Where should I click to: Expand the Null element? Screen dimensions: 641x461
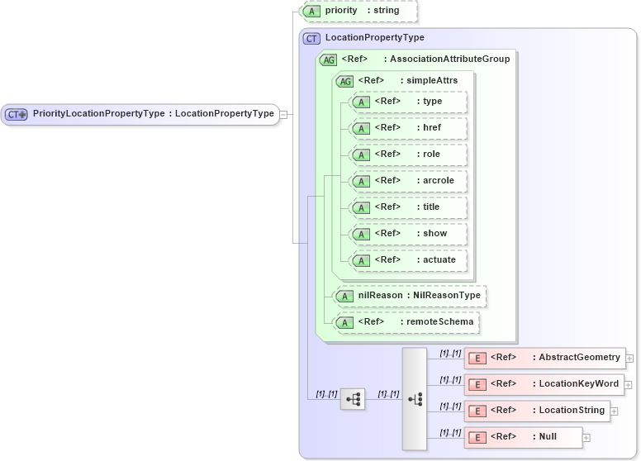586,438
